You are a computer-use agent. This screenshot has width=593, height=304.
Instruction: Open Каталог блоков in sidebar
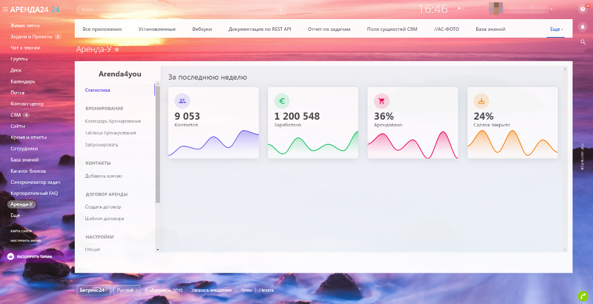(x=28, y=171)
